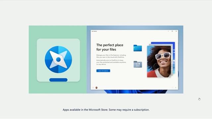
Task: Maximize the Get Started window
Action: click(172, 31)
